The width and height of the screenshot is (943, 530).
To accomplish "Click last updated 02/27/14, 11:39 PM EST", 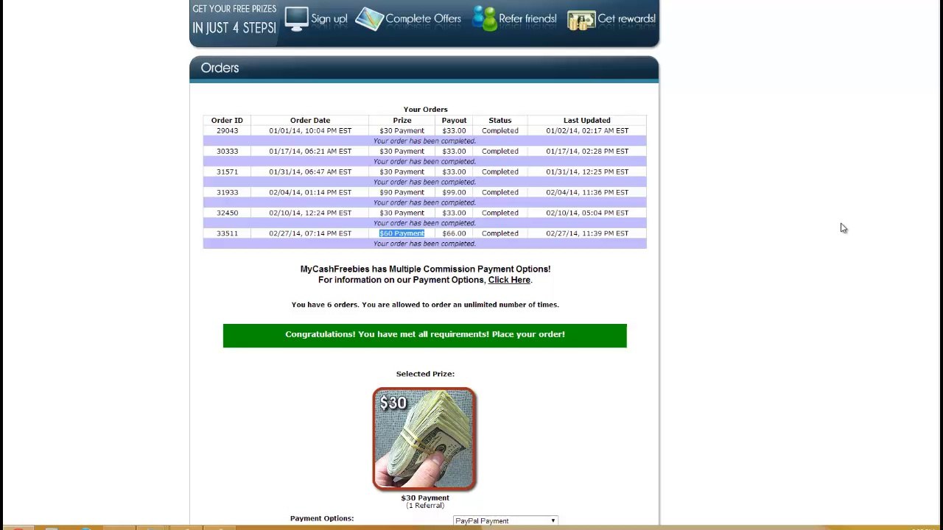I will pos(587,233).
